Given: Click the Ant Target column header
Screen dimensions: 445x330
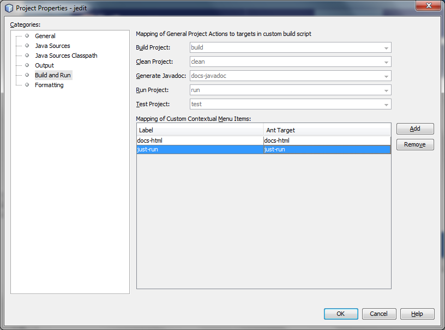Looking at the screenshot, I should click(327, 130).
